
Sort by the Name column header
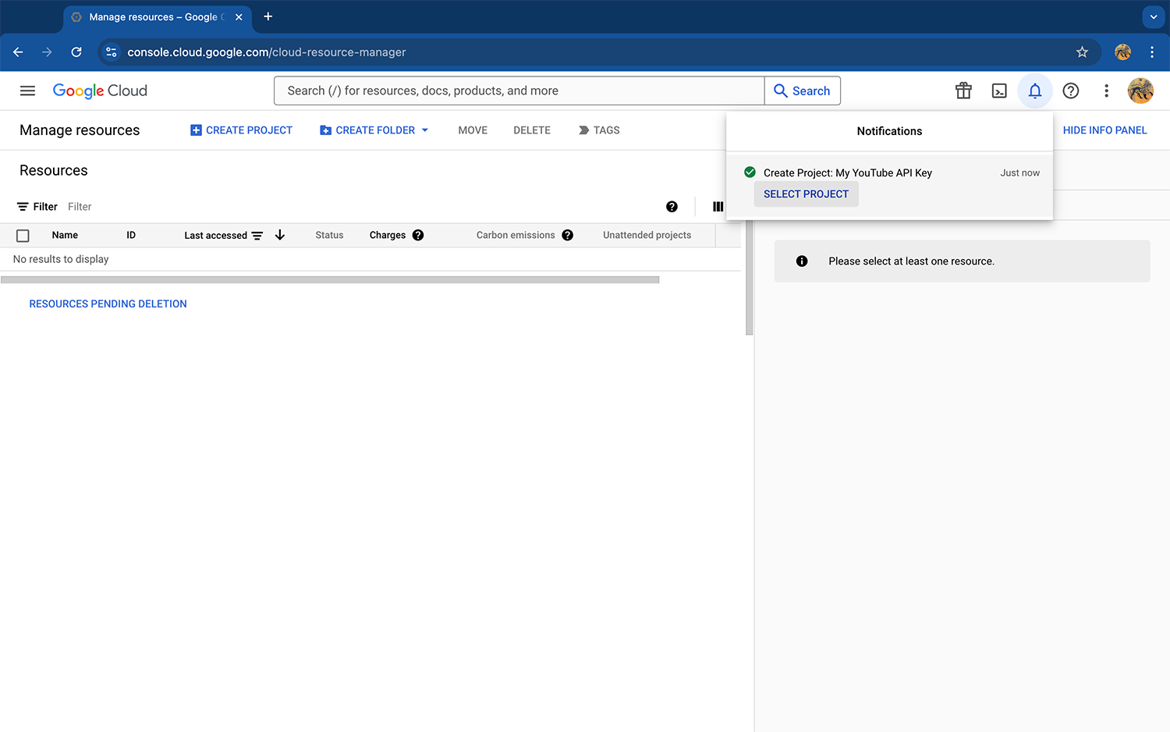[x=65, y=235]
